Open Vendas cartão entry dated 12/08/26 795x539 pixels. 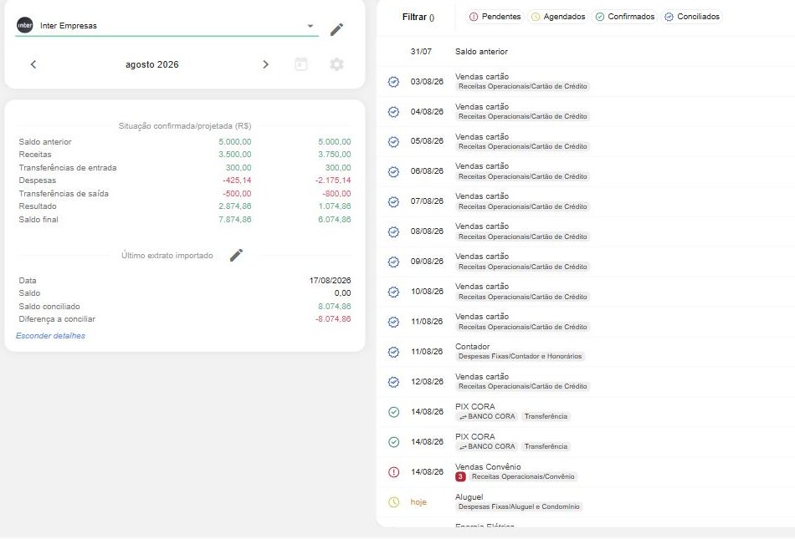click(x=586, y=382)
